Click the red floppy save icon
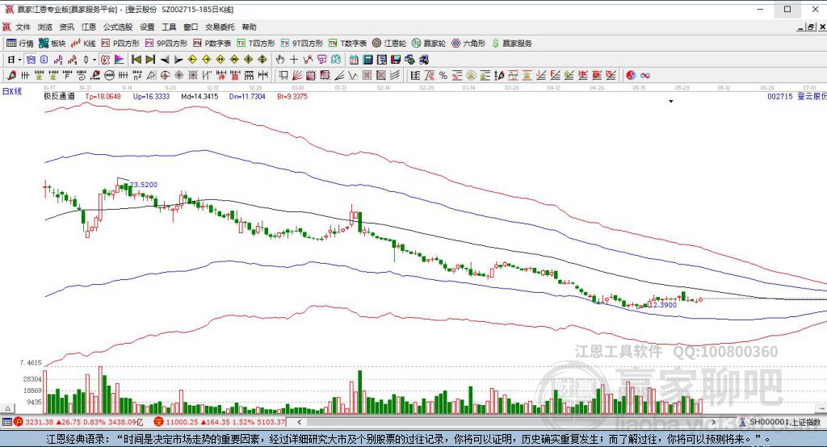Image resolution: width=827 pixels, height=447 pixels. (396, 60)
